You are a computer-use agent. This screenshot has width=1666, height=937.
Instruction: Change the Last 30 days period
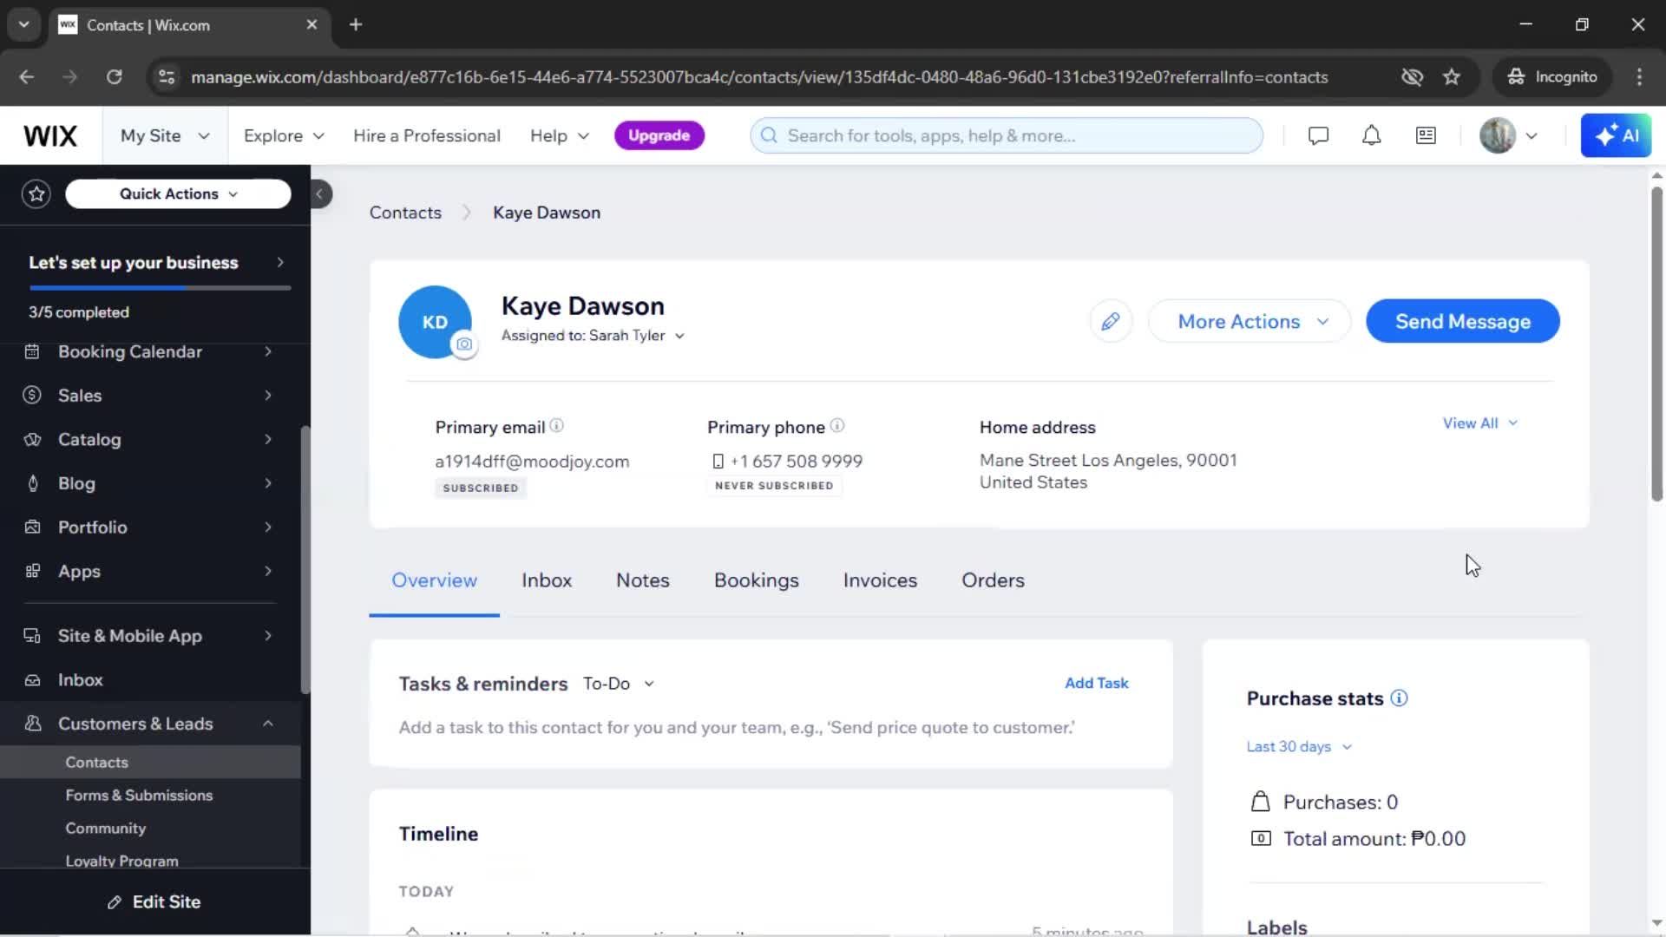click(x=1299, y=747)
